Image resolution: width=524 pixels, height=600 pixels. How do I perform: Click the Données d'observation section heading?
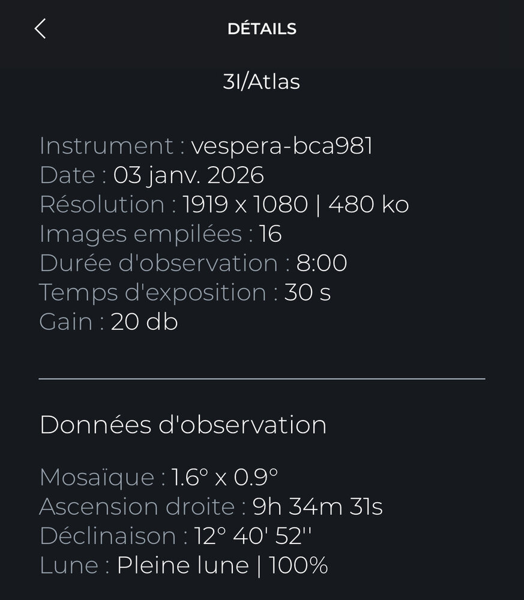(182, 425)
